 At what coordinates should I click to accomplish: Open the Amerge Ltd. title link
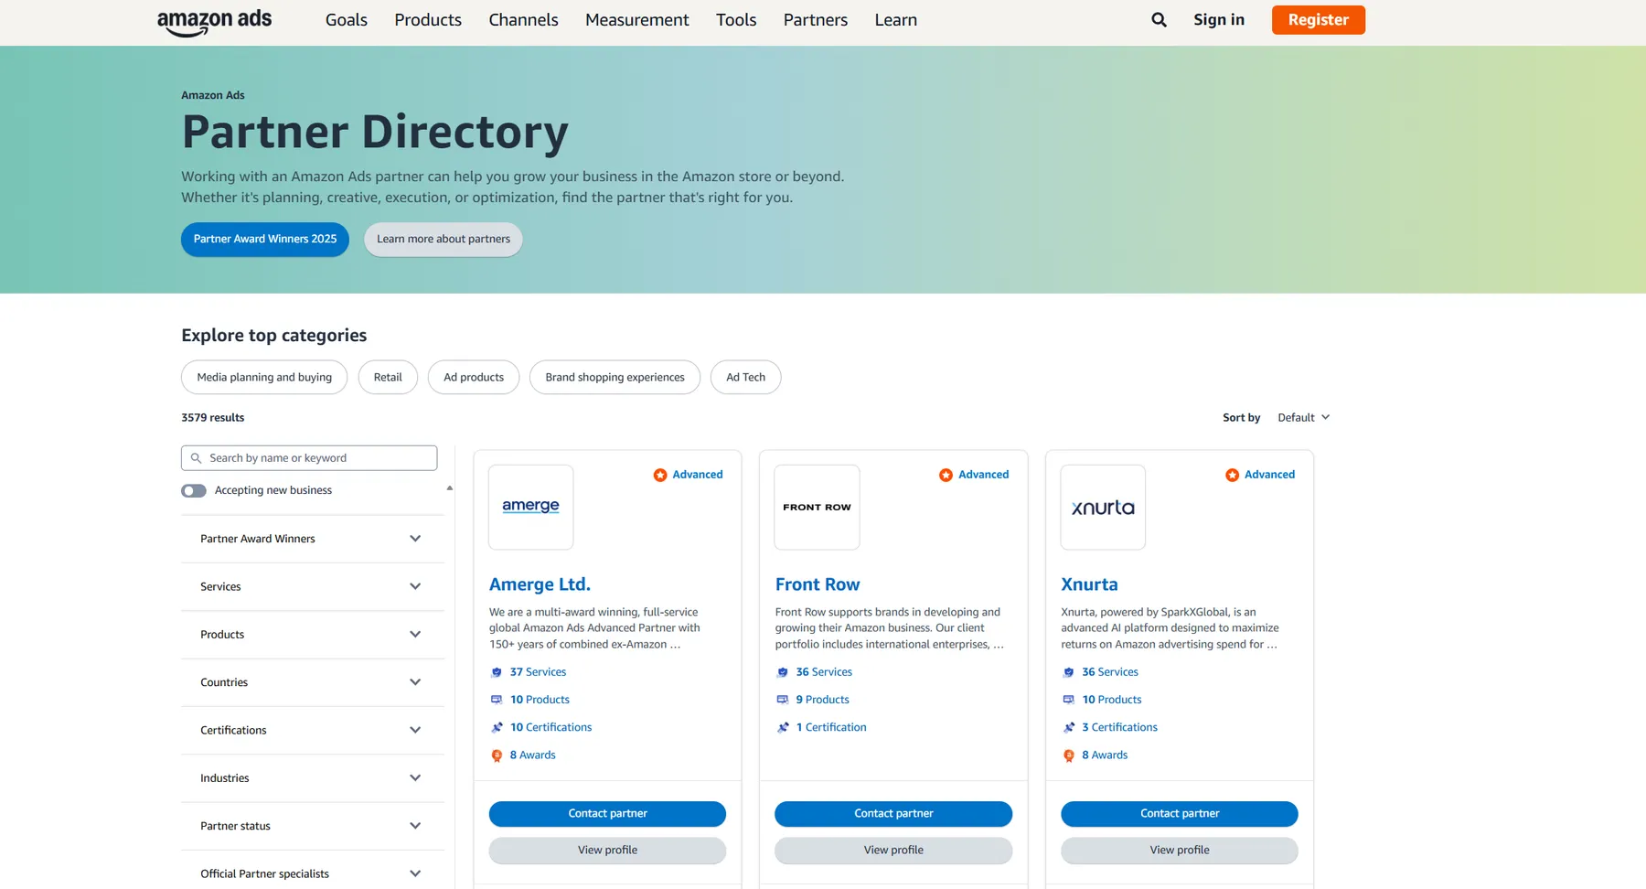point(540,584)
